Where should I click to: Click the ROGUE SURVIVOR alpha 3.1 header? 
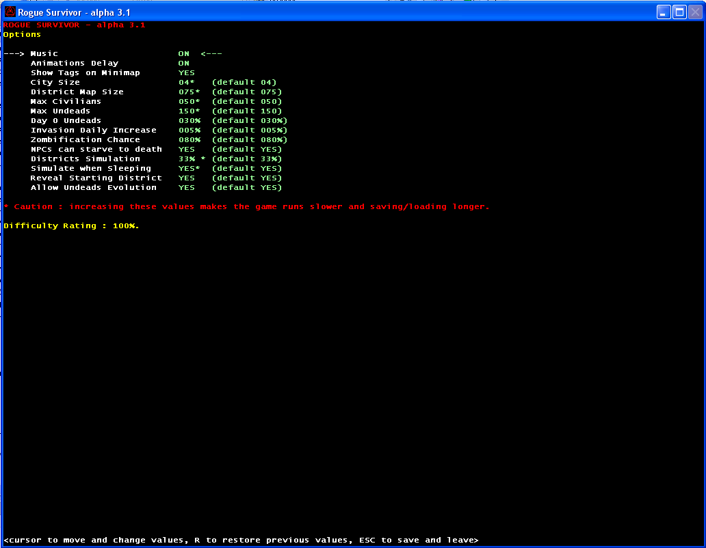[x=75, y=25]
